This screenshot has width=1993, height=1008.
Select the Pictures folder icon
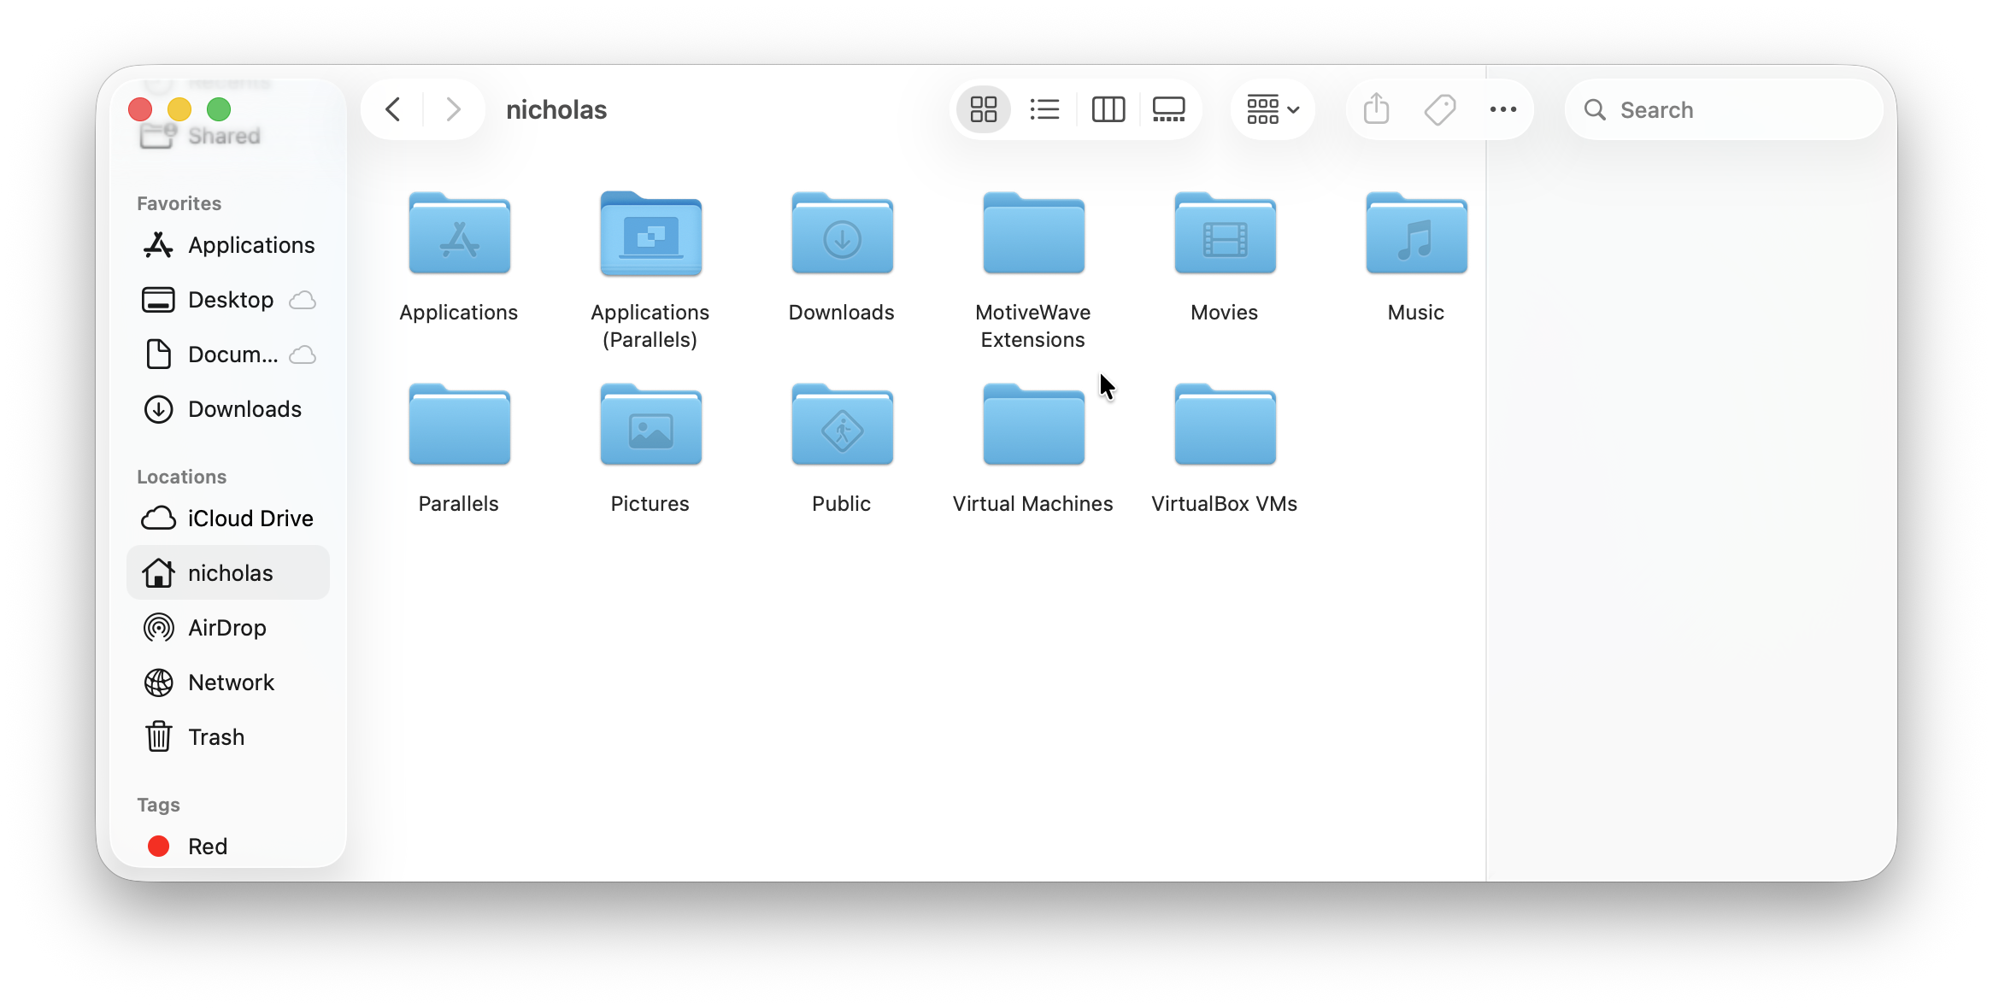(651, 425)
